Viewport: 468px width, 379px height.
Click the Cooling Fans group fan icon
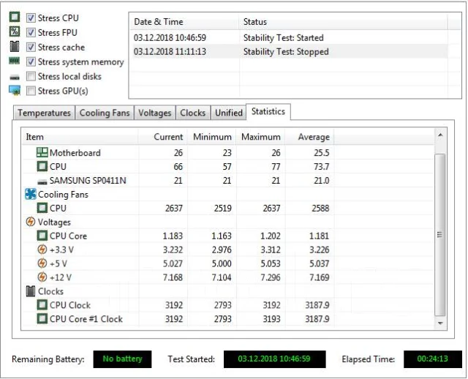tap(31, 194)
